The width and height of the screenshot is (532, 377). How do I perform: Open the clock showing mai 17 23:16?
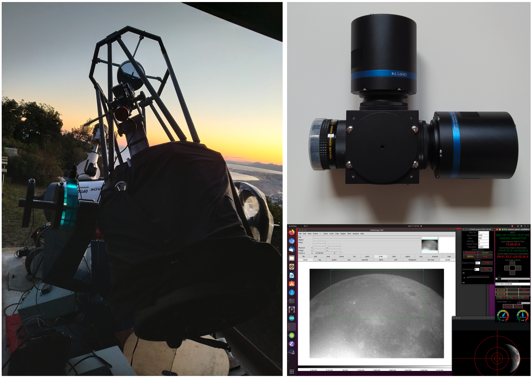414,226
